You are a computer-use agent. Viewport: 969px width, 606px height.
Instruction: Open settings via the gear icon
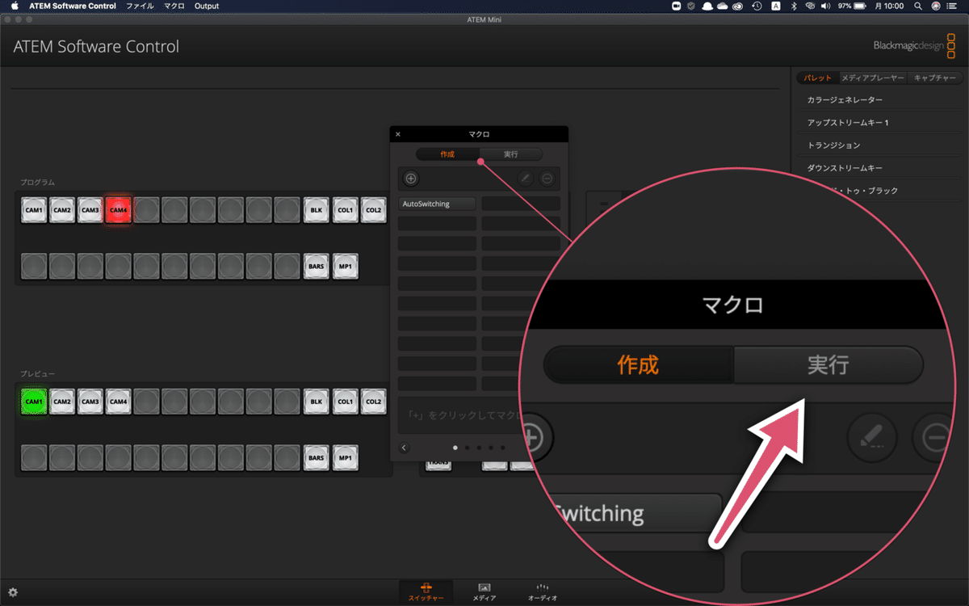coord(15,592)
